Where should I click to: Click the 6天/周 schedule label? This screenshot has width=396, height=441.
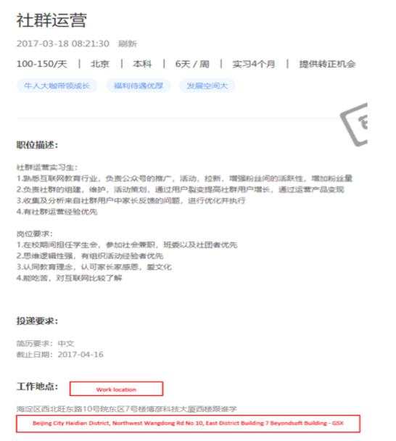192,64
